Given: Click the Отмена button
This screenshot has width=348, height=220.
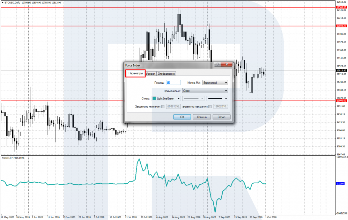Looking at the screenshot, I should point(201,117).
